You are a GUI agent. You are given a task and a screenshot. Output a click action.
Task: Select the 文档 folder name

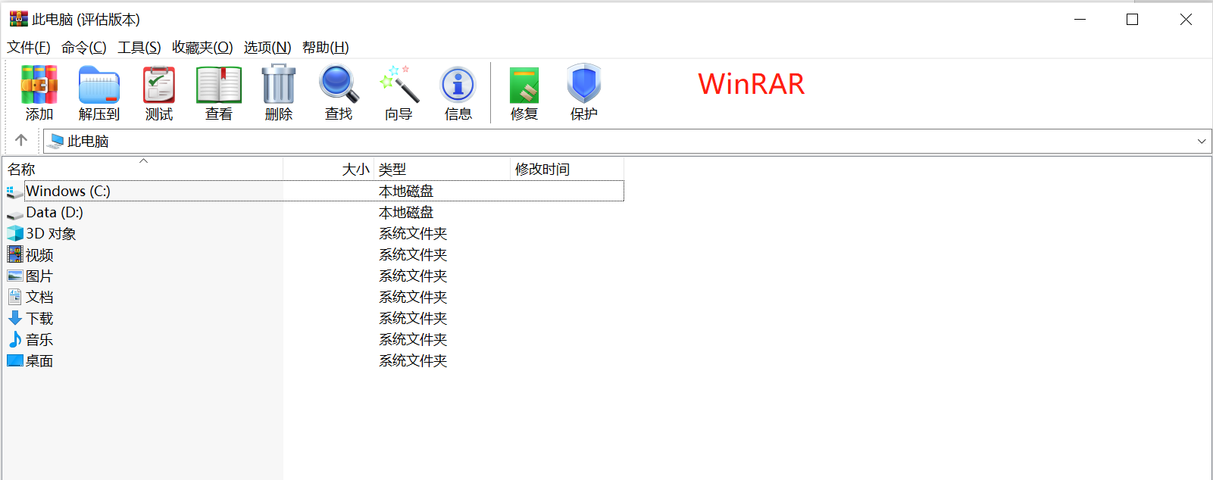39,297
